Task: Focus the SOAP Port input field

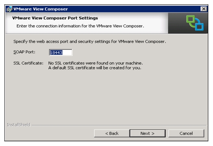Action: point(61,53)
